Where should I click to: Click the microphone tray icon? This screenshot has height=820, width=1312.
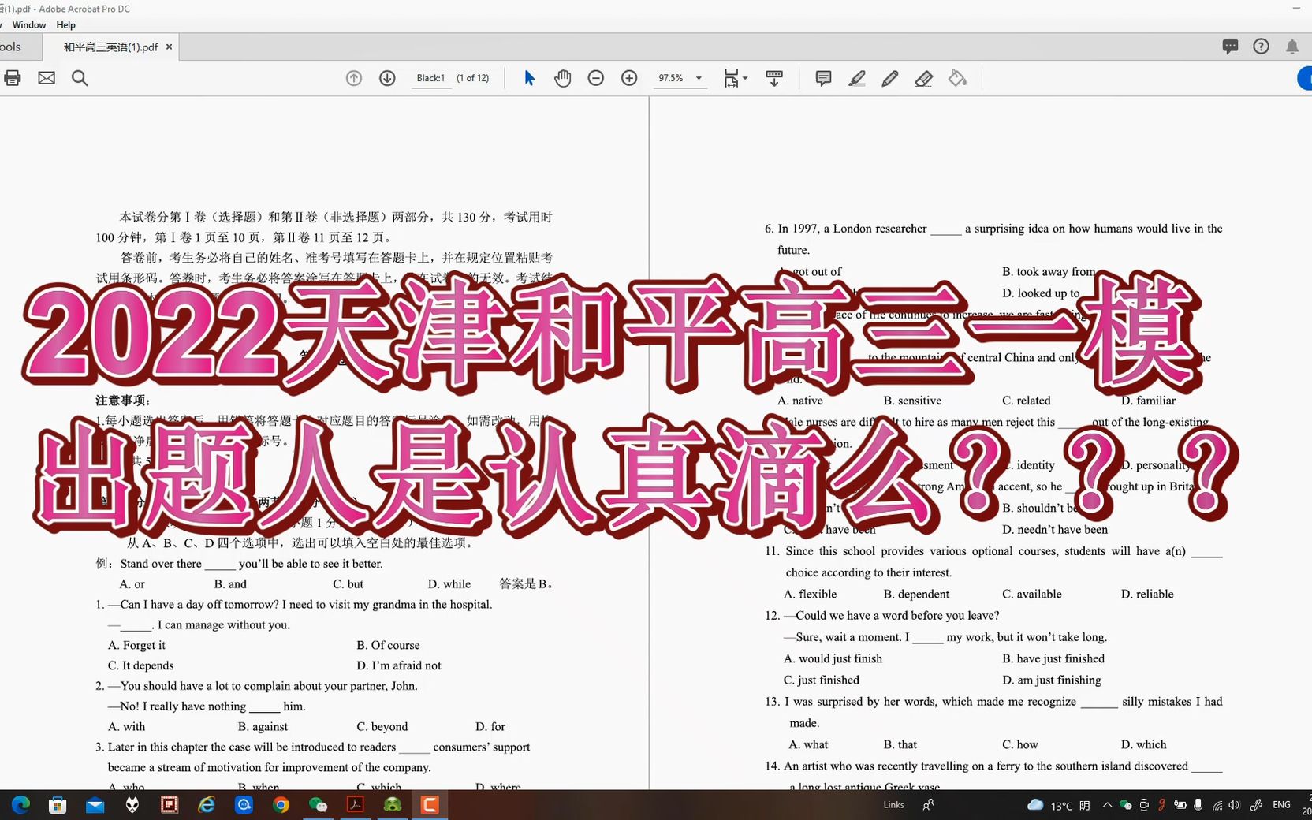point(1198,805)
